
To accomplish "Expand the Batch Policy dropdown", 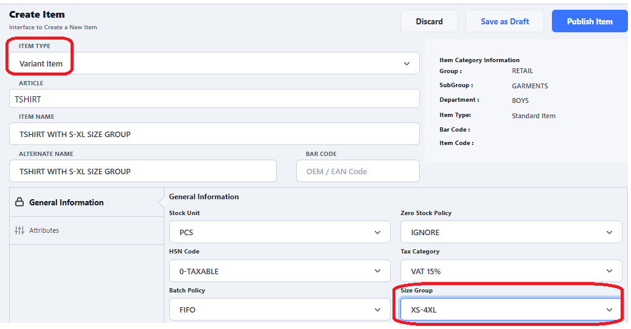I will (x=279, y=310).
